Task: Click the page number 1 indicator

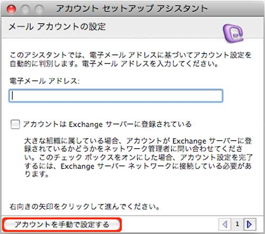Action: pyautogui.click(x=237, y=224)
